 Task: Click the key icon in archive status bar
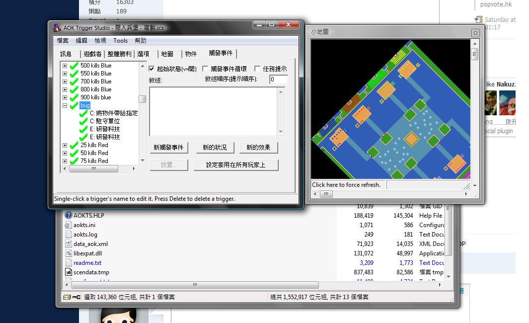tap(76, 297)
